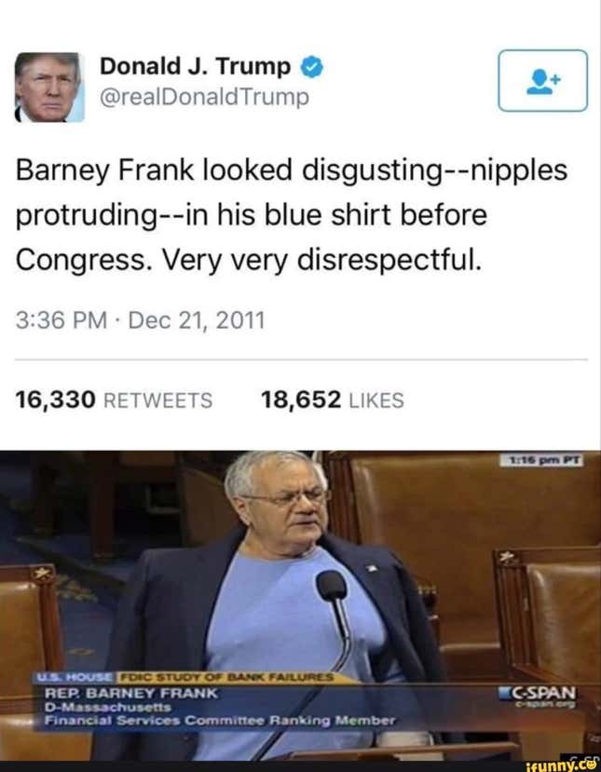Image resolution: width=601 pixels, height=772 pixels.
Task: Click the blue verified checkmark badge
Action: pyautogui.click(x=312, y=66)
